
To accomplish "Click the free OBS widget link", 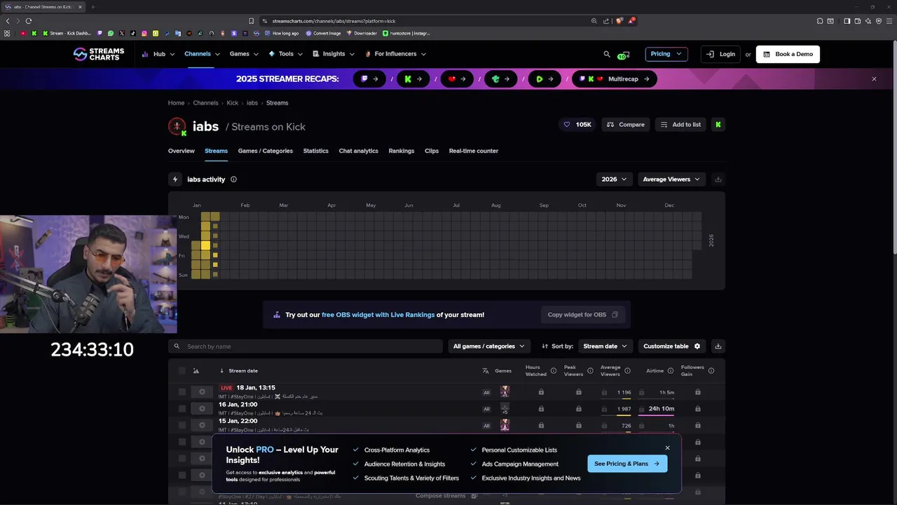I will 378,315.
